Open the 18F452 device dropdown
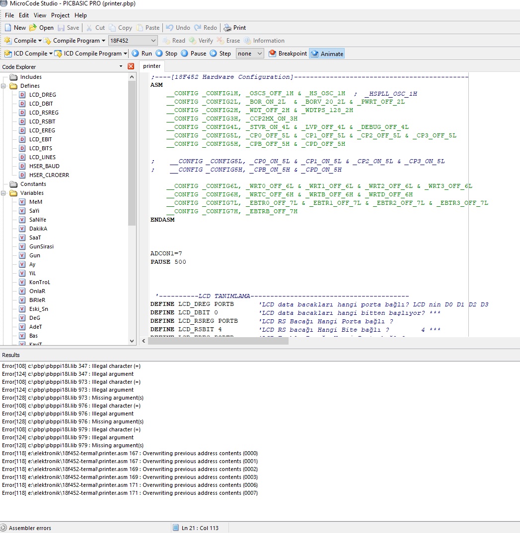 pos(133,41)
